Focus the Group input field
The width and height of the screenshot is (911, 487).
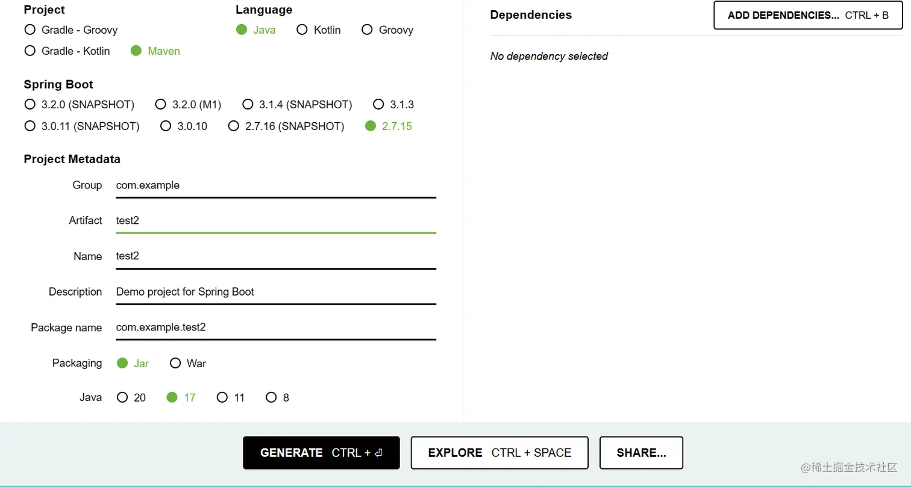276,185
